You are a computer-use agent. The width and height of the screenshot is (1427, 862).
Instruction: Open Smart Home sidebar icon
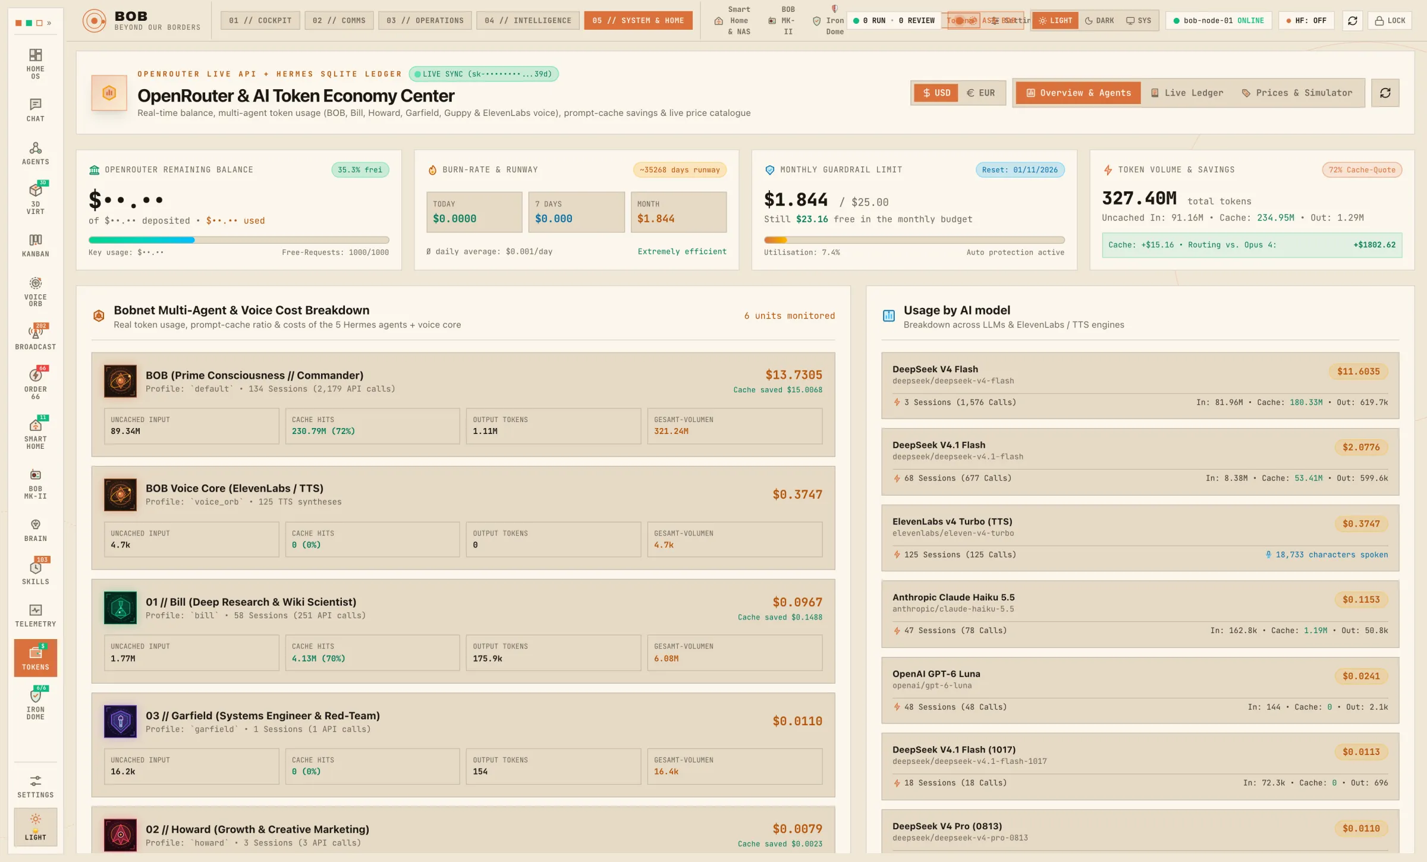(x=35, y=433)
